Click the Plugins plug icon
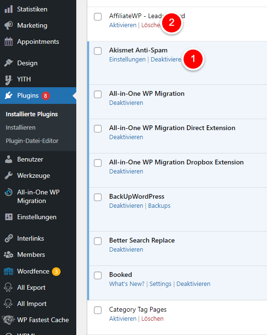The width and height of the screenshot is (267, 335). pos(9,95)
